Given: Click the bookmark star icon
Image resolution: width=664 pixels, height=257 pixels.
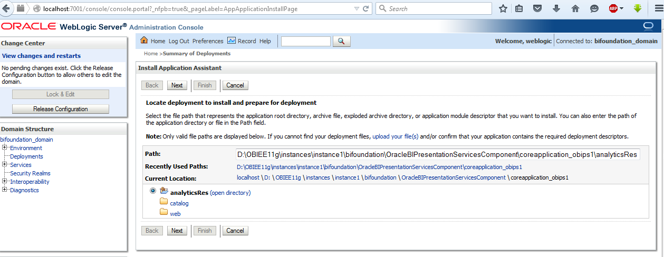Looking at the screenshot, I should (x=503, y=8).
